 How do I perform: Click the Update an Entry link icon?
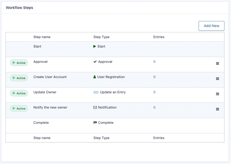click(x=96, y=92)
